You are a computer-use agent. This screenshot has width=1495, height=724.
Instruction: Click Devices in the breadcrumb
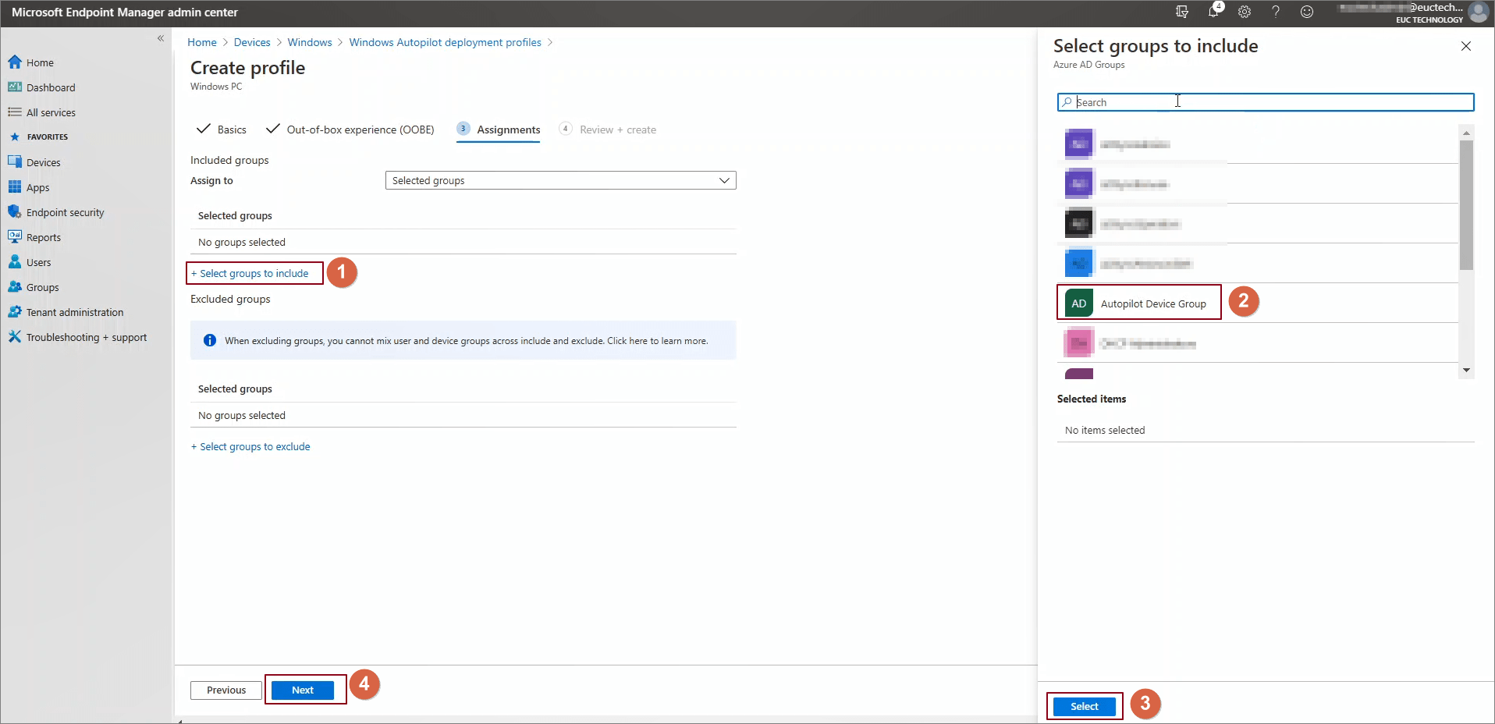252,42
